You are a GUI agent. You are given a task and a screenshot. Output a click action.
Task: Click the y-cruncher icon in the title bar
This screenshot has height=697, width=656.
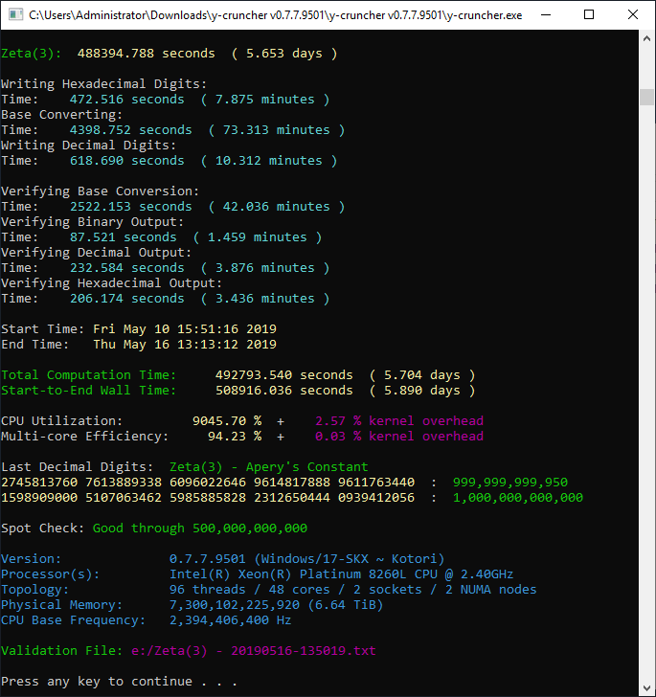pyautogui.click(x=14, y=15)
